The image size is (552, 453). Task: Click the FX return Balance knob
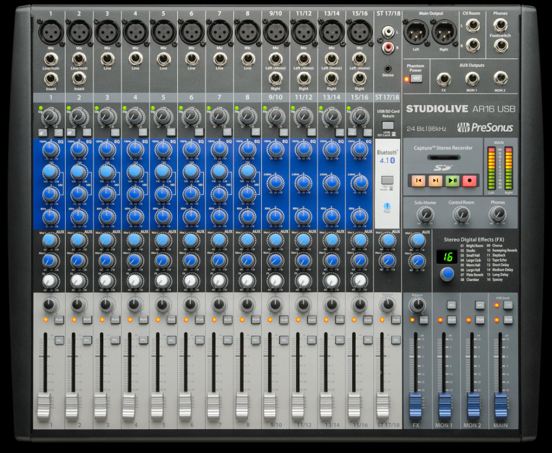point(418,304)
